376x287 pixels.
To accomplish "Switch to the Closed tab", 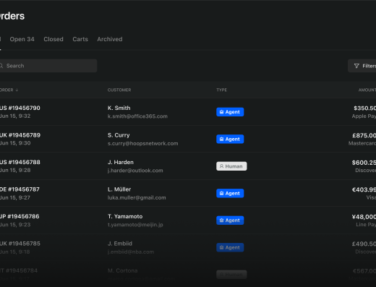I will coord(54,39).
